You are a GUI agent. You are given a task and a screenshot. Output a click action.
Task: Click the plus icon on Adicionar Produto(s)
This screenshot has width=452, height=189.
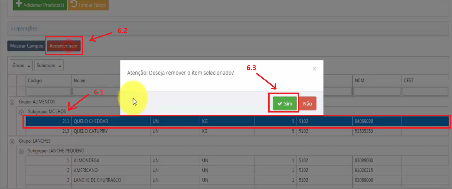(19, 4)
